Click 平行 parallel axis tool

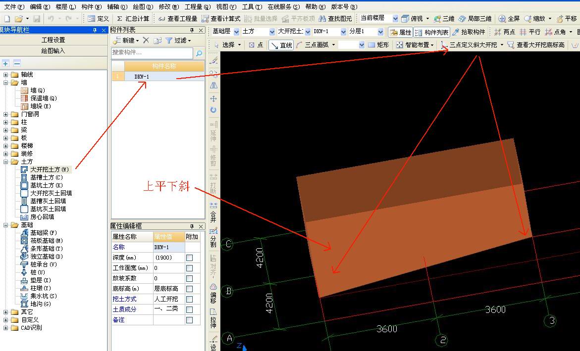[x=529, y=32]
